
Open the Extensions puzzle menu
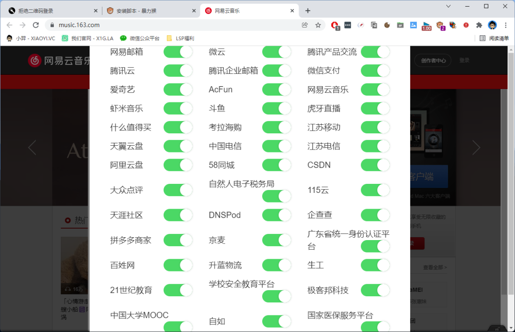[479, 25]
